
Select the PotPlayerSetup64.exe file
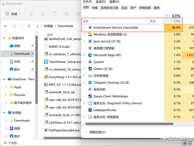click(62, 130)
